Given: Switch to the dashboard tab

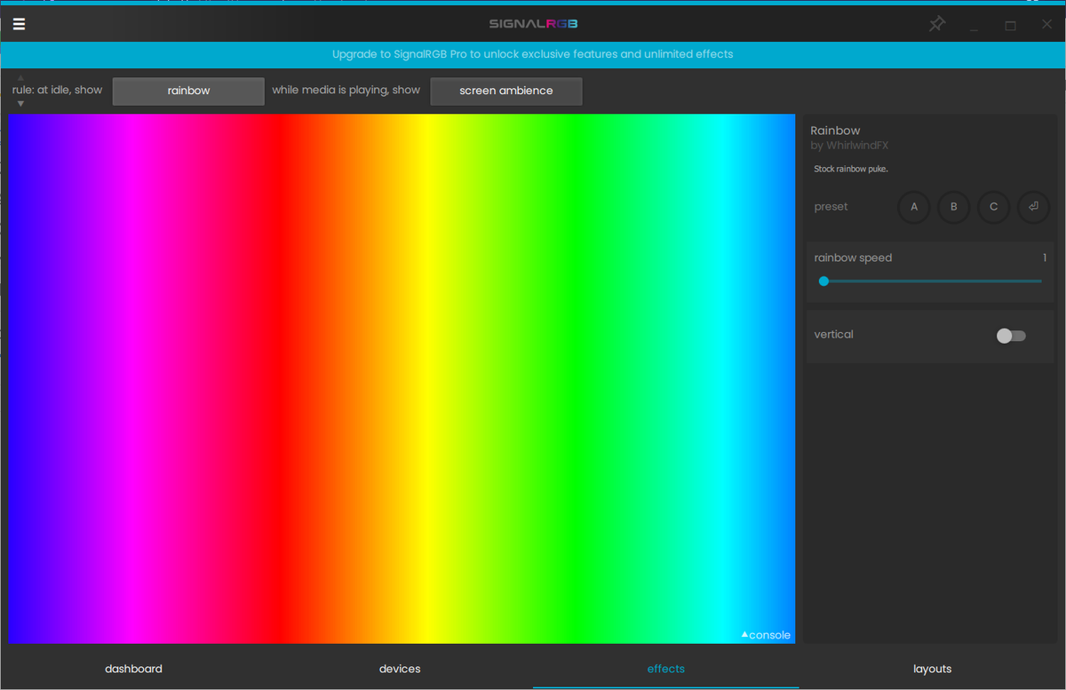Looking at the screenshot, I should point(133,668).
